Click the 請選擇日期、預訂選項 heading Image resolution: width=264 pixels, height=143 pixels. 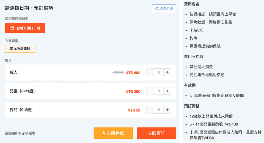29,8
